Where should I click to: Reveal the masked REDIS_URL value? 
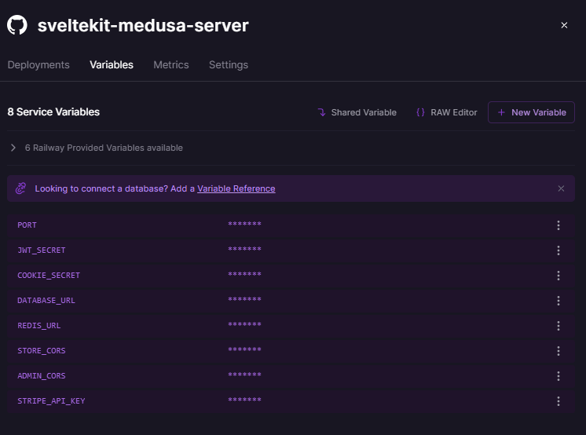tap(244, 324)
